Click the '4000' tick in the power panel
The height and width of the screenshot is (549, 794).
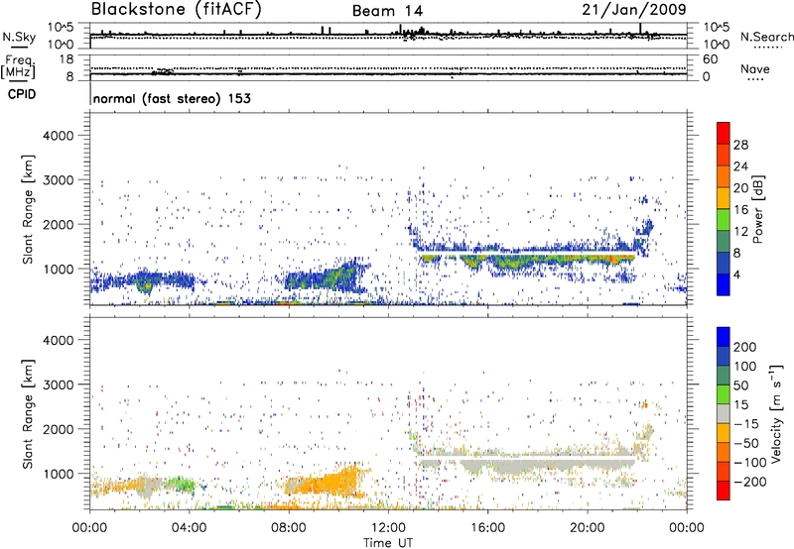[59, 136]
